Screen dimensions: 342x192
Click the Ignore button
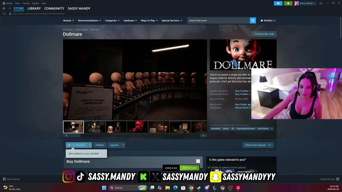click(x=114, y=145)
